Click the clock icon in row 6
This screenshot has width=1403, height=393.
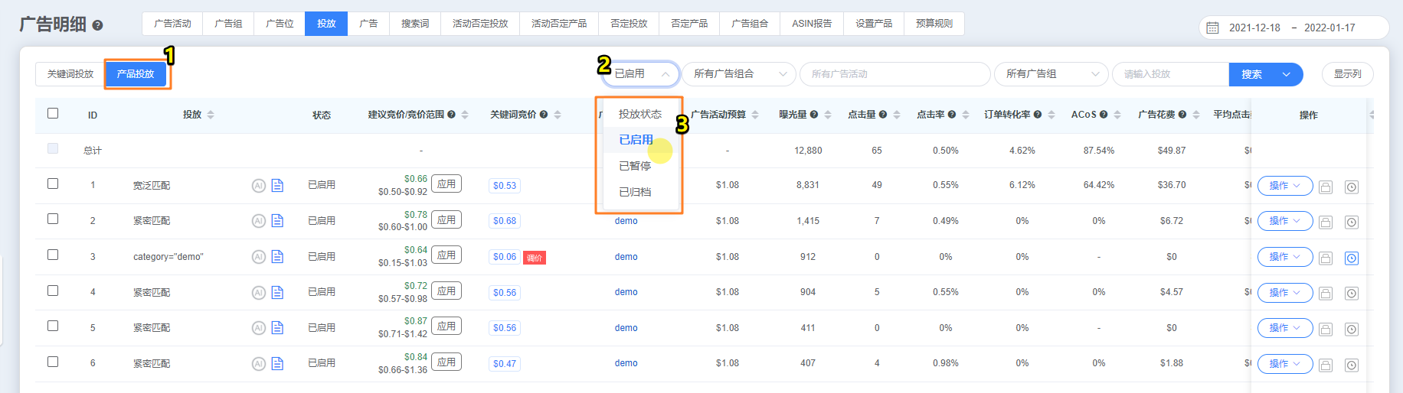[x=1352, y=365]
